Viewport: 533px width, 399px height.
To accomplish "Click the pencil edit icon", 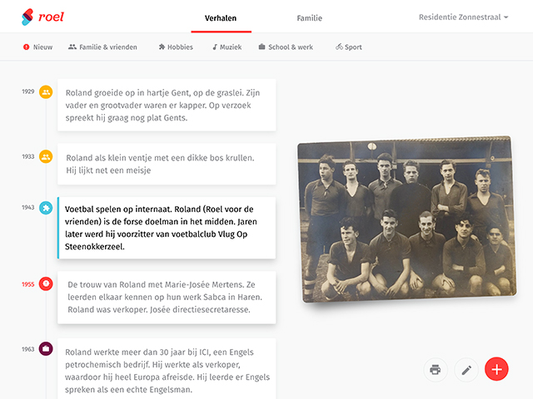I will tap(466, 369).
